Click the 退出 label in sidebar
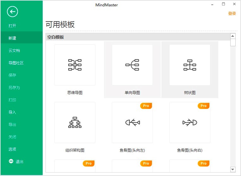The image size is (241, 176). 19,161
